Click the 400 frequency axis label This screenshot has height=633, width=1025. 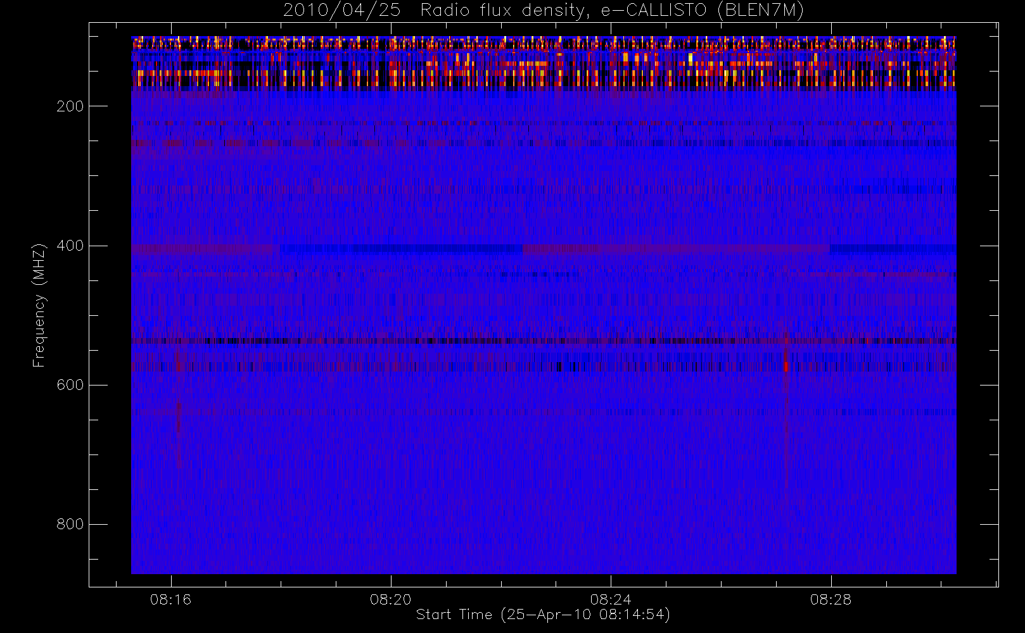tap(70, 246)
